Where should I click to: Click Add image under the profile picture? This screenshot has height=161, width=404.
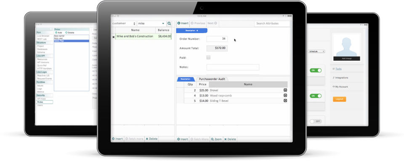[346, 59]
